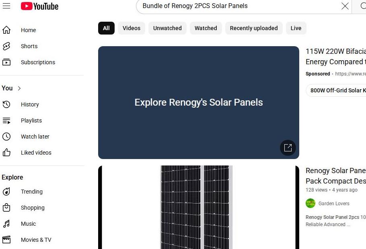This screenshot has height=249, width=366.
Task: Click the YouTube logo
Action: [x=40, y=6]
